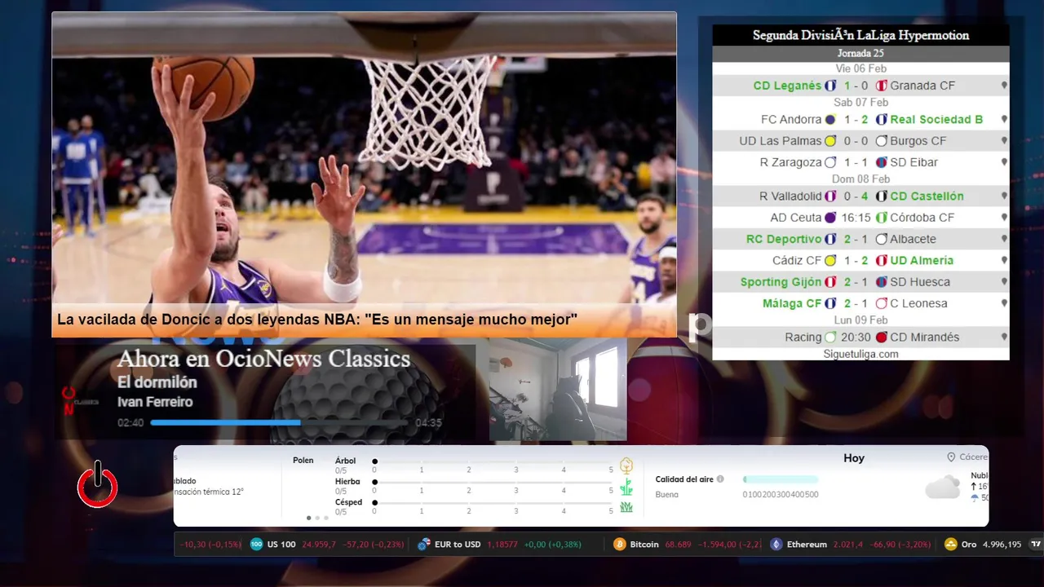The image size is (1044, 587).
Task: Select the third weather carousel dot
Action: (326, 518)
